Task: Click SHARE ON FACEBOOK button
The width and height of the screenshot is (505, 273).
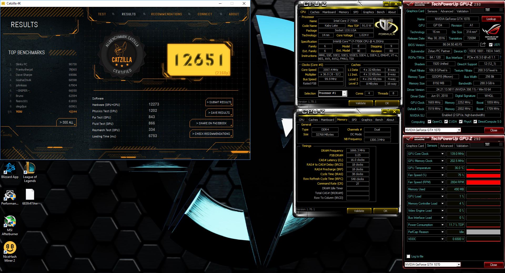Action: [211, 123]
